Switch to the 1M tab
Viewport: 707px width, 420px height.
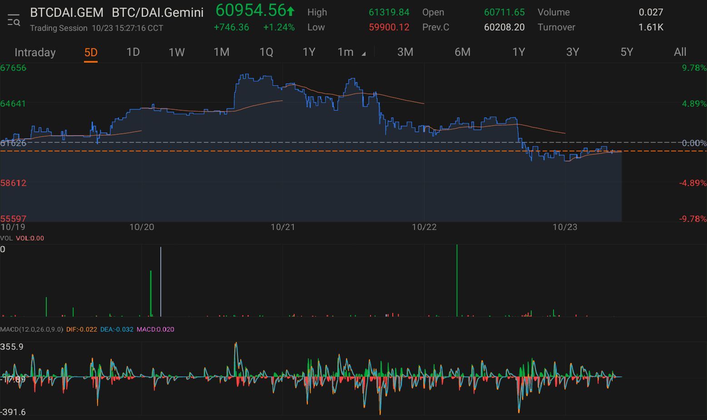pyautogui.click(x=222, y=52)
